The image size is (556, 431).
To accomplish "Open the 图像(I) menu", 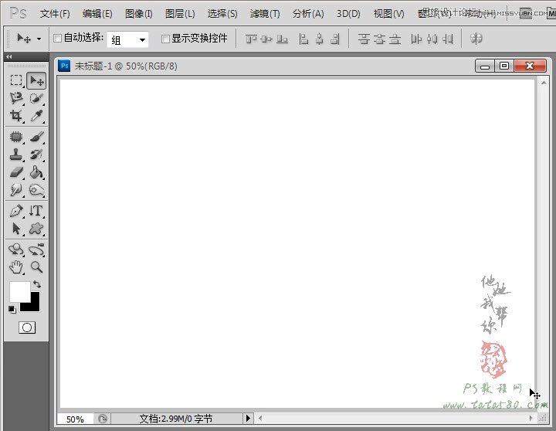I will 139,14.
